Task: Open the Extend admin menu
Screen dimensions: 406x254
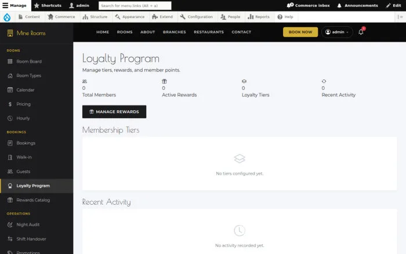Action: [162, 17]
